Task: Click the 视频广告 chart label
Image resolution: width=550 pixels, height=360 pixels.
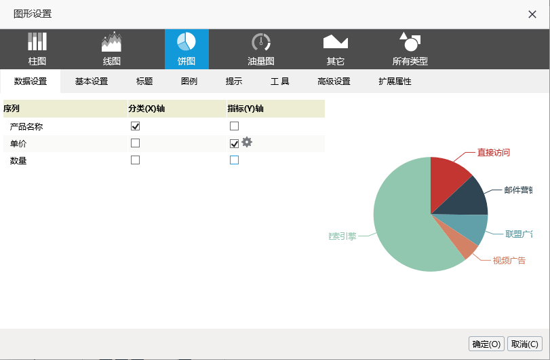Action: pos(509,260)
